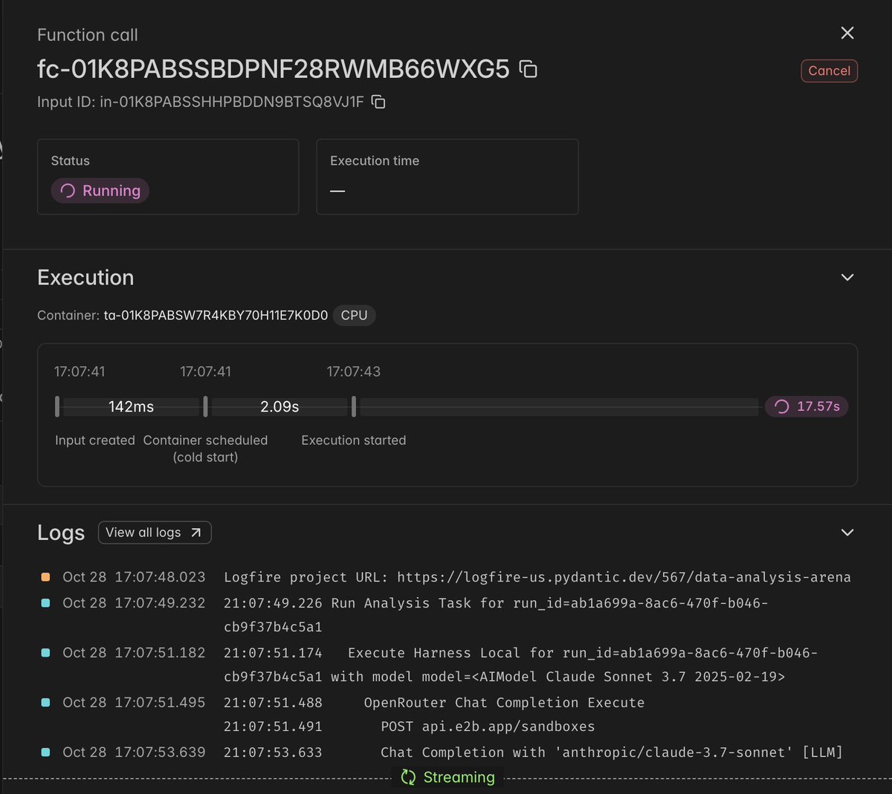The height and width of the screenshot is (794, 892).
Task: Click the 17:07:43 timestamp above timeline
Action: [354, 371]
